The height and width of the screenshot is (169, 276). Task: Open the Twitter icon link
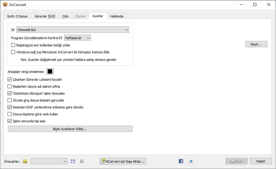[191, 161]
